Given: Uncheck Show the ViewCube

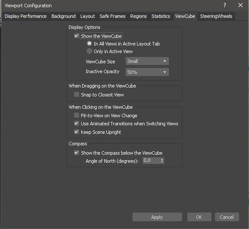Looking at the screenshot, I should 76,36.
